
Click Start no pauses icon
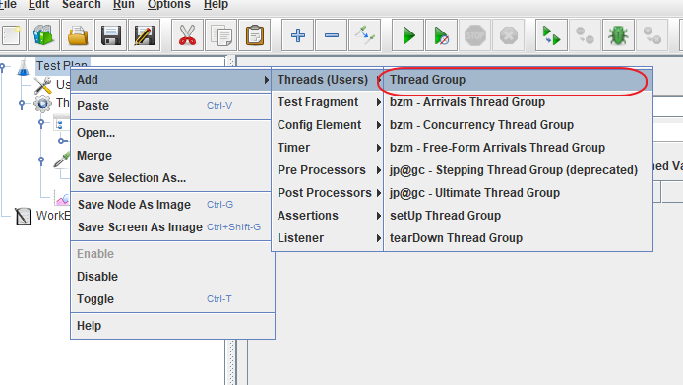click(x=442, y=35)
